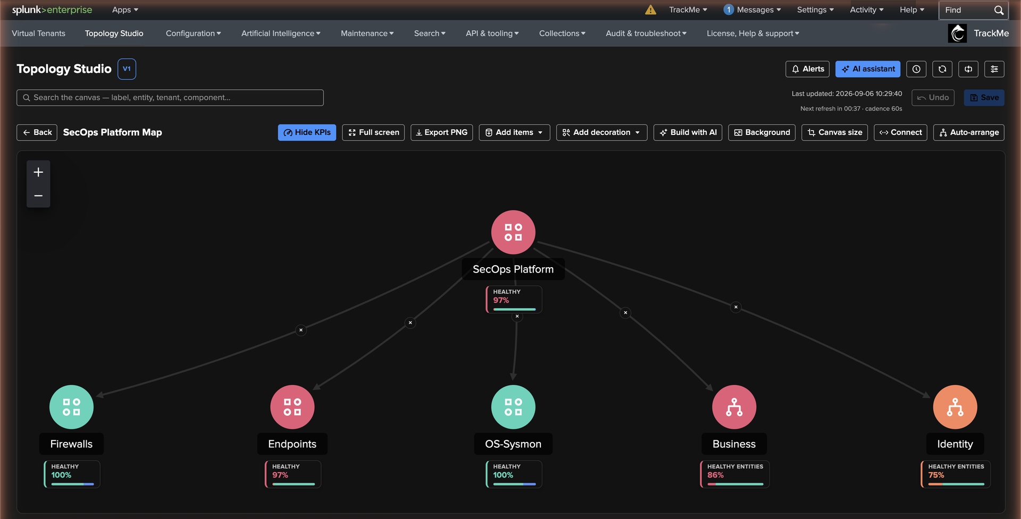
Task: Remove the edge to OS-Sysmon via x
Action: (x=517, y=316)
